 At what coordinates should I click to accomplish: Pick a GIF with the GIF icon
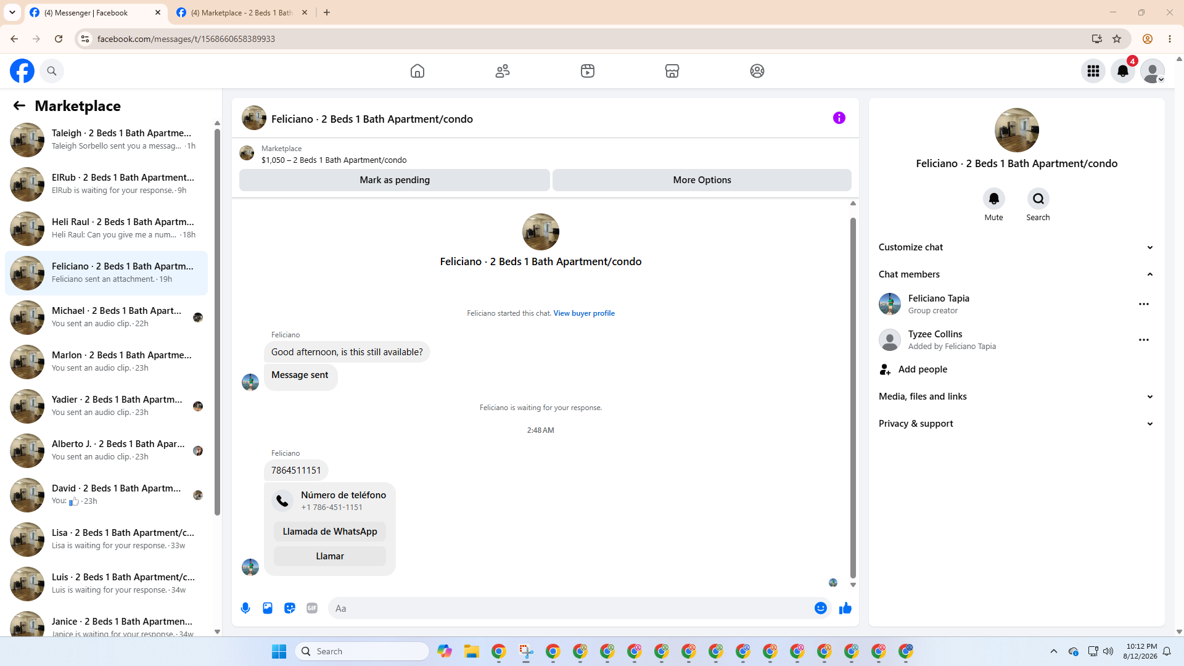tap(312, 608)
